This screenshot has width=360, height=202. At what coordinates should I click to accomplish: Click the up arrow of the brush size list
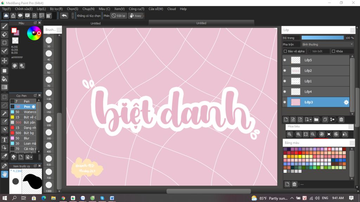pos(59,35)
